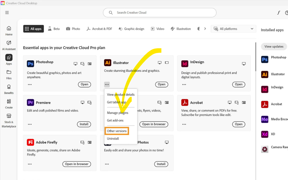
Task: Select Apps in sidebar
Action: 9,60
